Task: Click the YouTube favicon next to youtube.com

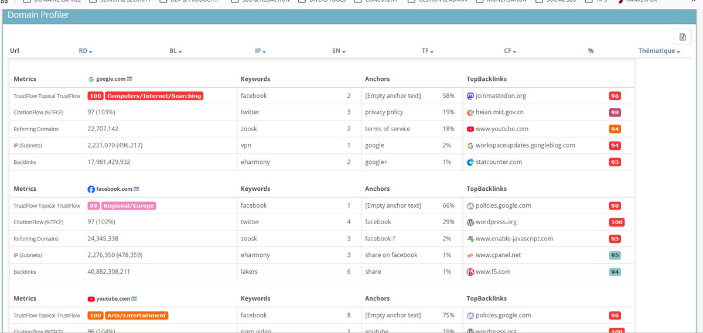Action: click(x=91, y=298)
